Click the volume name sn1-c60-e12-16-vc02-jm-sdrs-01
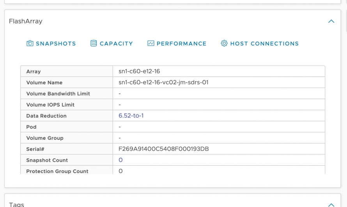The width and height of the screenshot is (347, 207). coord(163,82)
